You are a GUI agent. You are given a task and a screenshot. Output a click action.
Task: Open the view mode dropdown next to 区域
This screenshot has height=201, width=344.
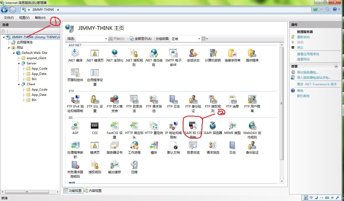click(205, 39)
